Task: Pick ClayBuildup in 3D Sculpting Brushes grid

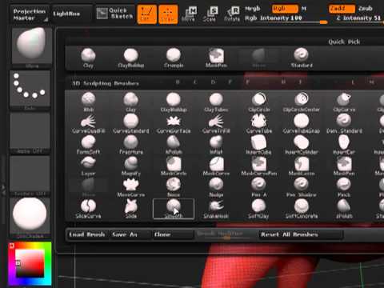Action: pos(174,102)
